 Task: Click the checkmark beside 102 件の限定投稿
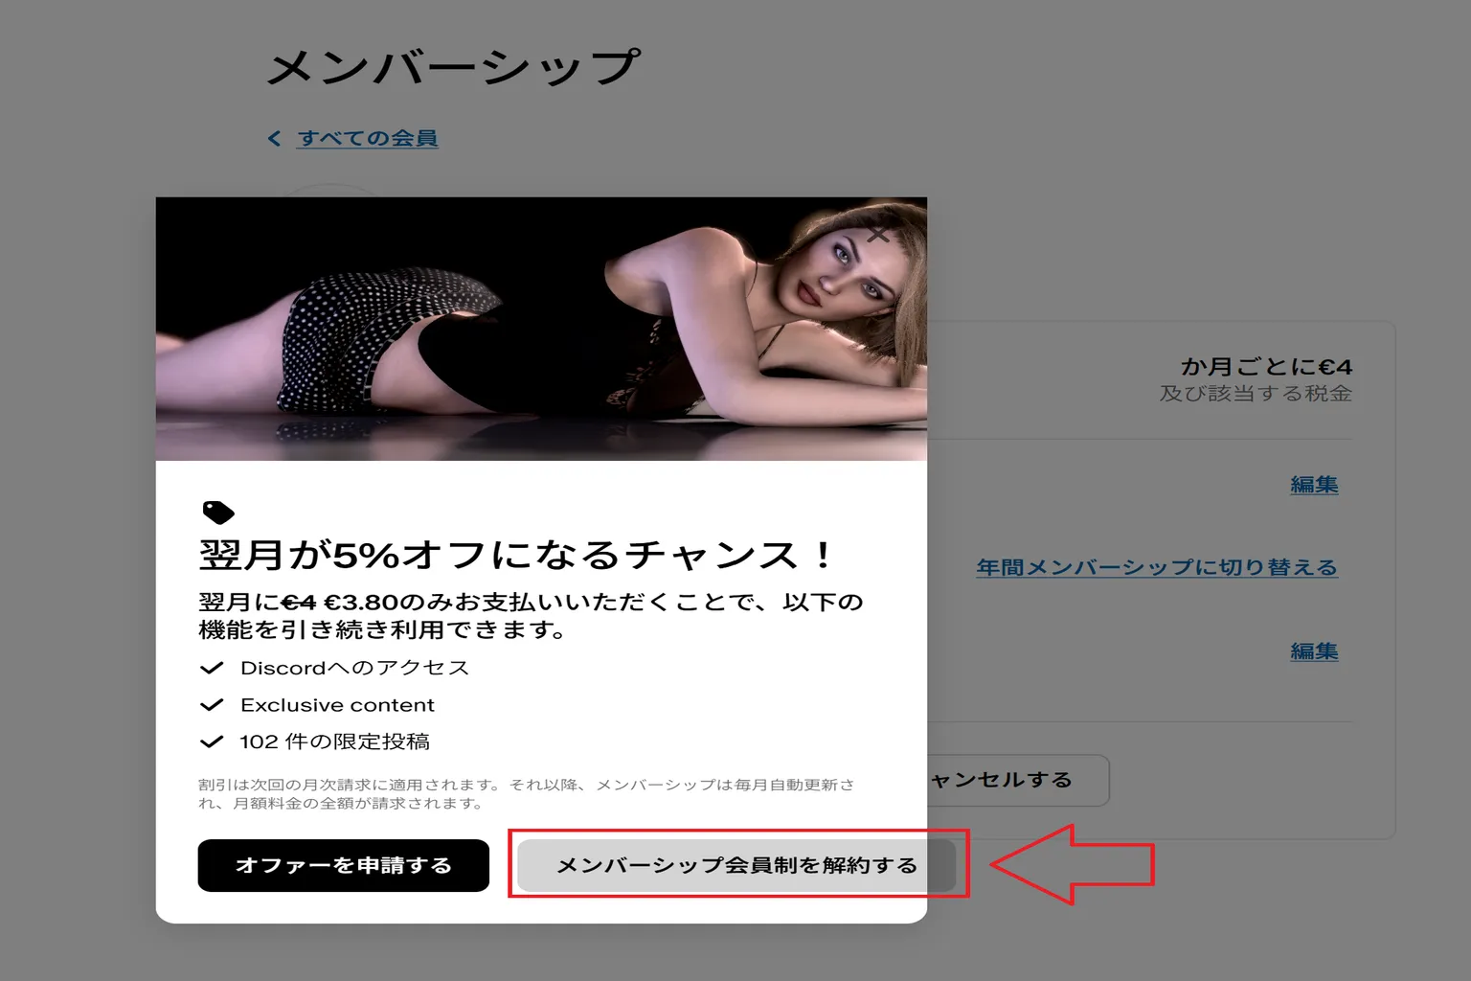212,741
